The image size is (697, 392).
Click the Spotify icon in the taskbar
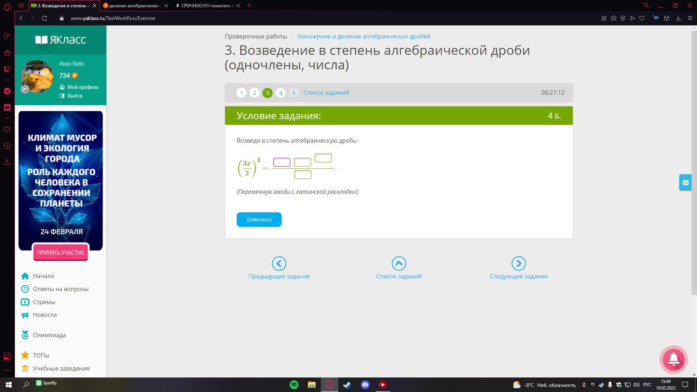(294, 385)
